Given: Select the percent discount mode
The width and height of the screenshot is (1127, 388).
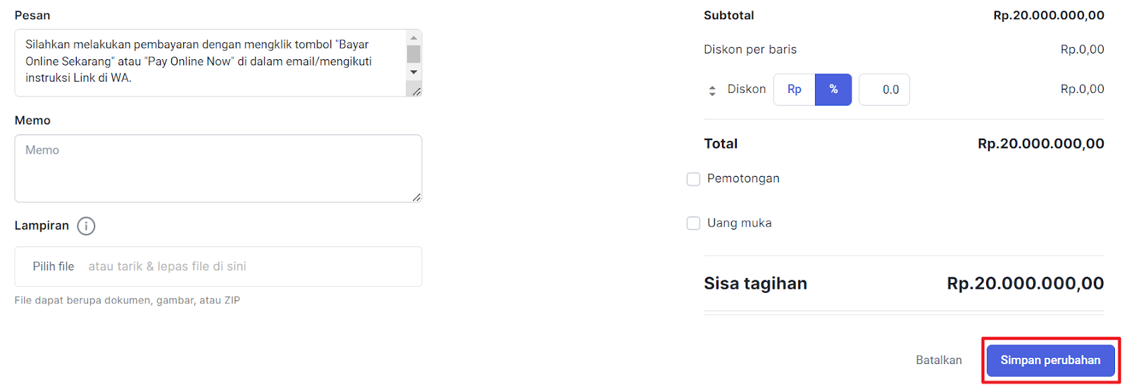Looking at the screenshot, I should (833, 89).
